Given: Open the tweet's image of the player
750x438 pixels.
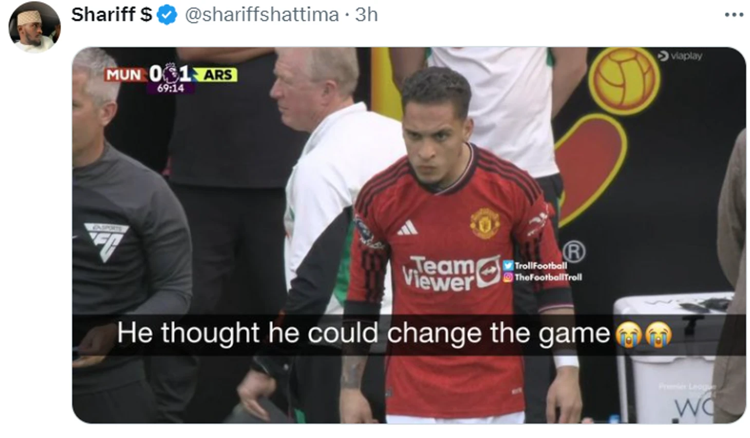Looking at the screenshot, I should [x=409, y=235].
